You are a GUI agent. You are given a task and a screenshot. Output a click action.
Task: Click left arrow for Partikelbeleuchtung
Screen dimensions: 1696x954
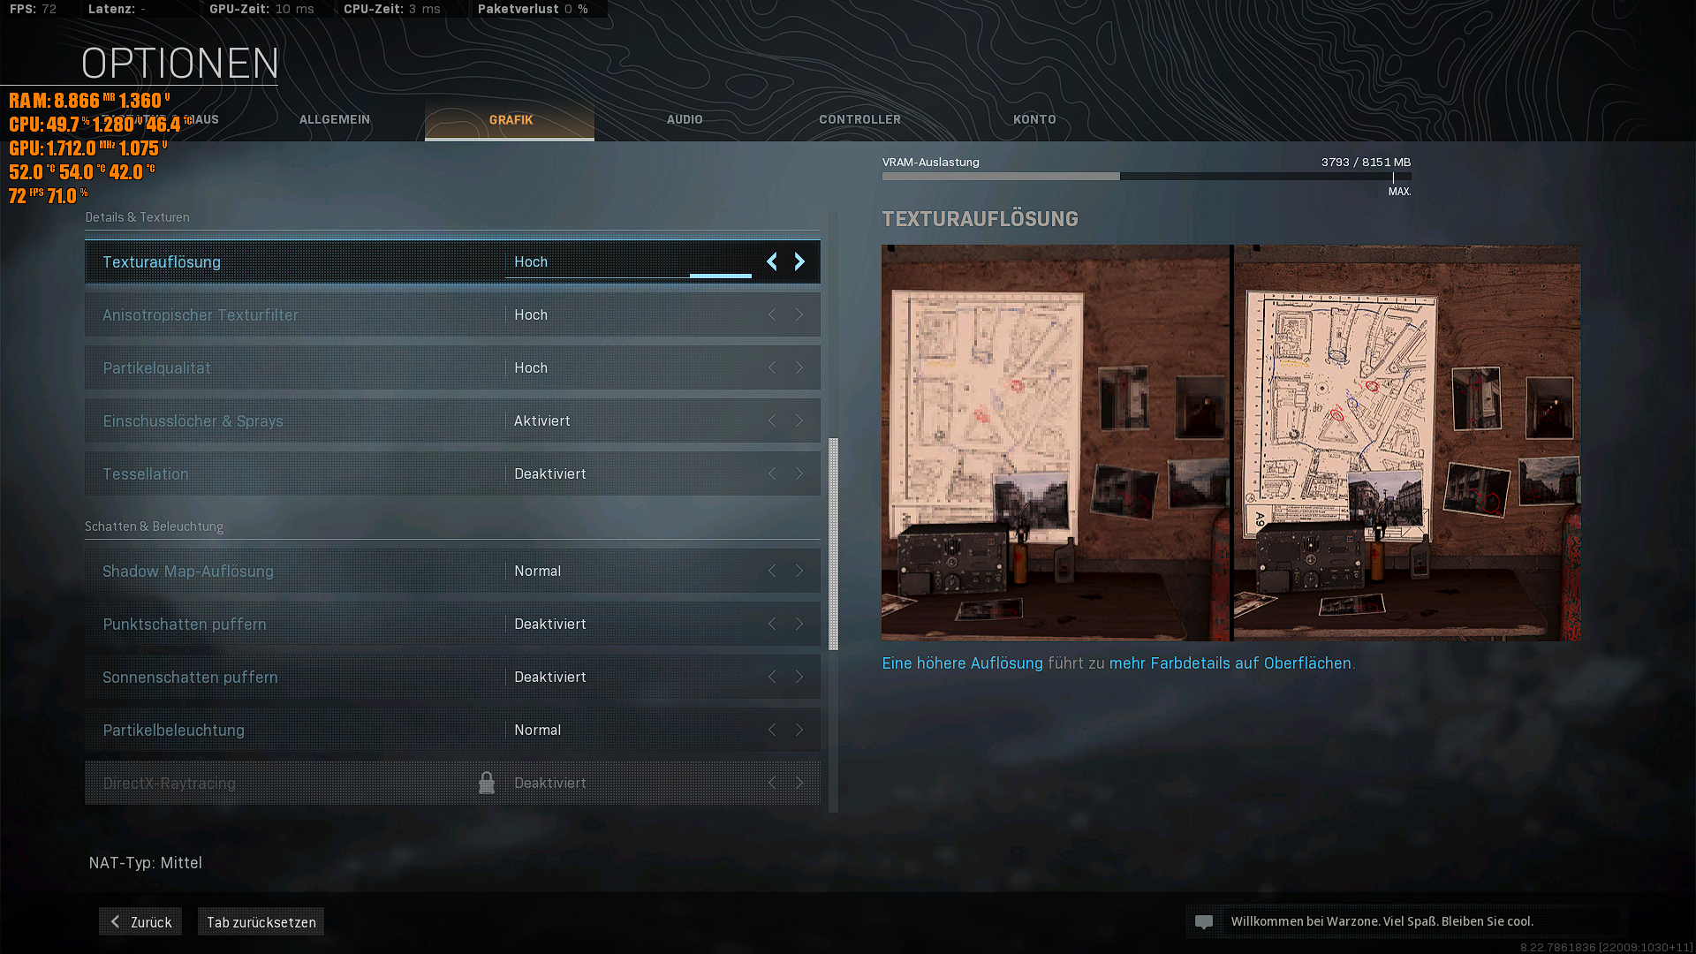(772, 730)
